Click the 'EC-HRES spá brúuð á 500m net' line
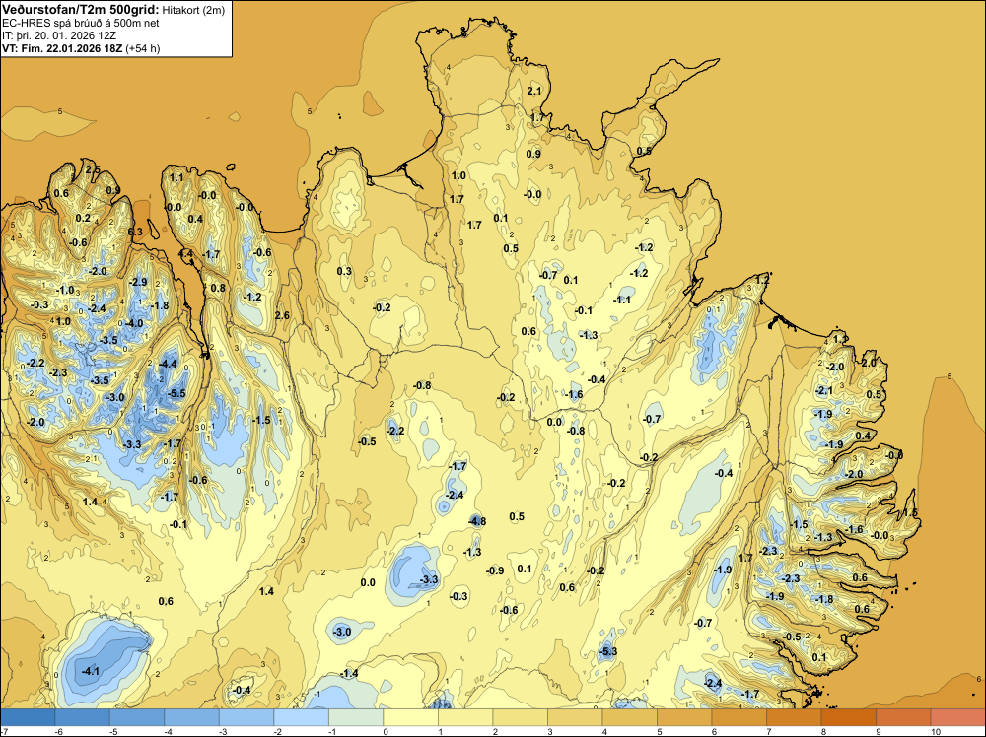 [81, 23]
